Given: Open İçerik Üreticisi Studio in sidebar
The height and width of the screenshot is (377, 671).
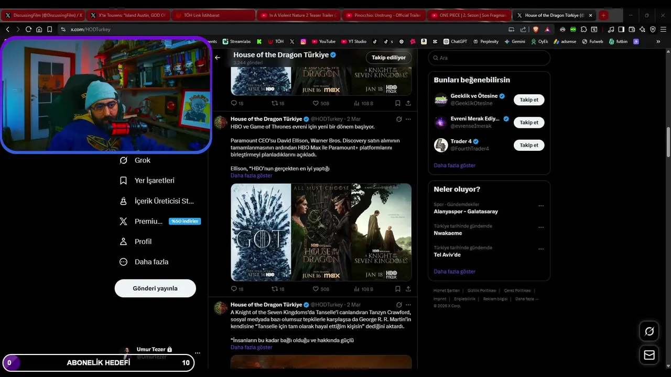Looking at the screenshot, I should pos(157,201).
